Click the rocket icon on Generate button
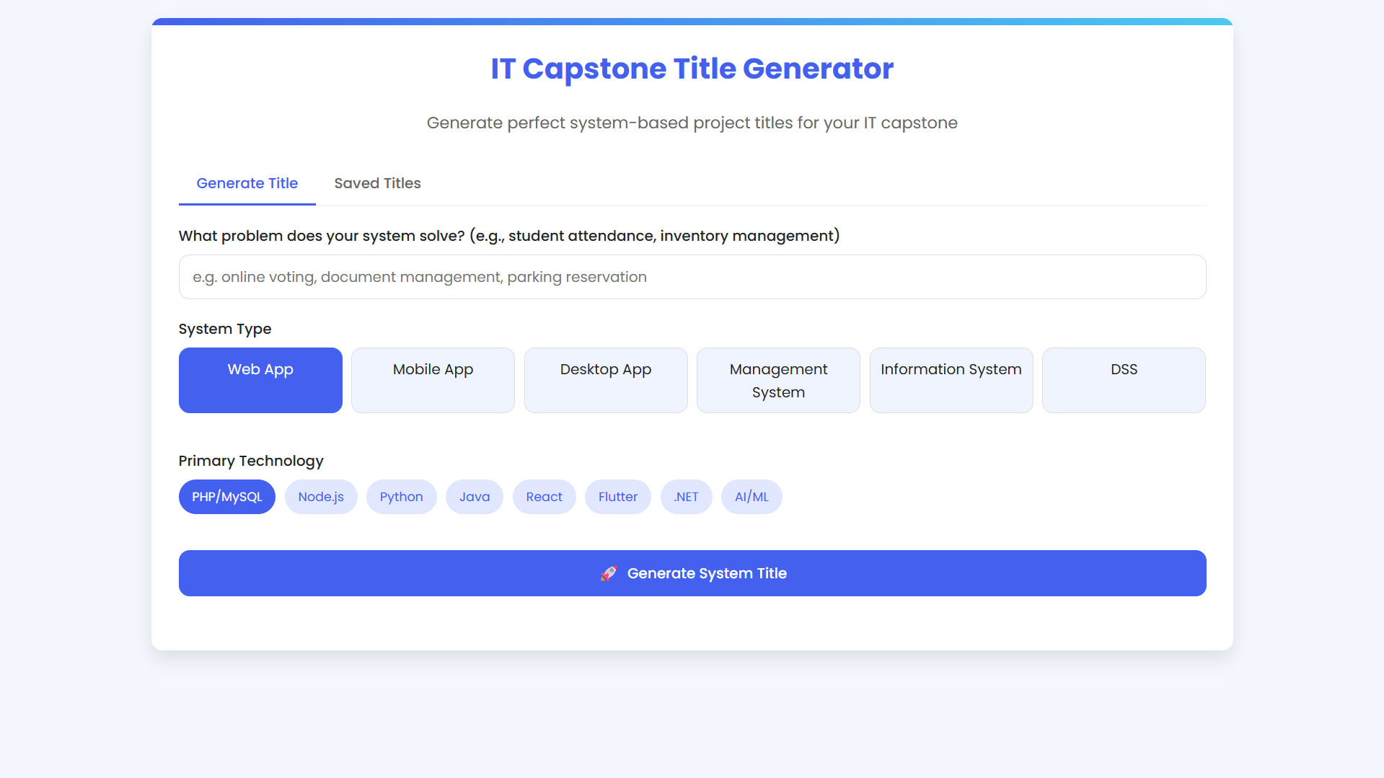1384x778 pixels. (x=609, y=573)
